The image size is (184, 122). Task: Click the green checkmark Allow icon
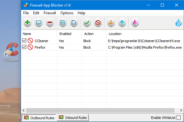click(x=87, y=23)
